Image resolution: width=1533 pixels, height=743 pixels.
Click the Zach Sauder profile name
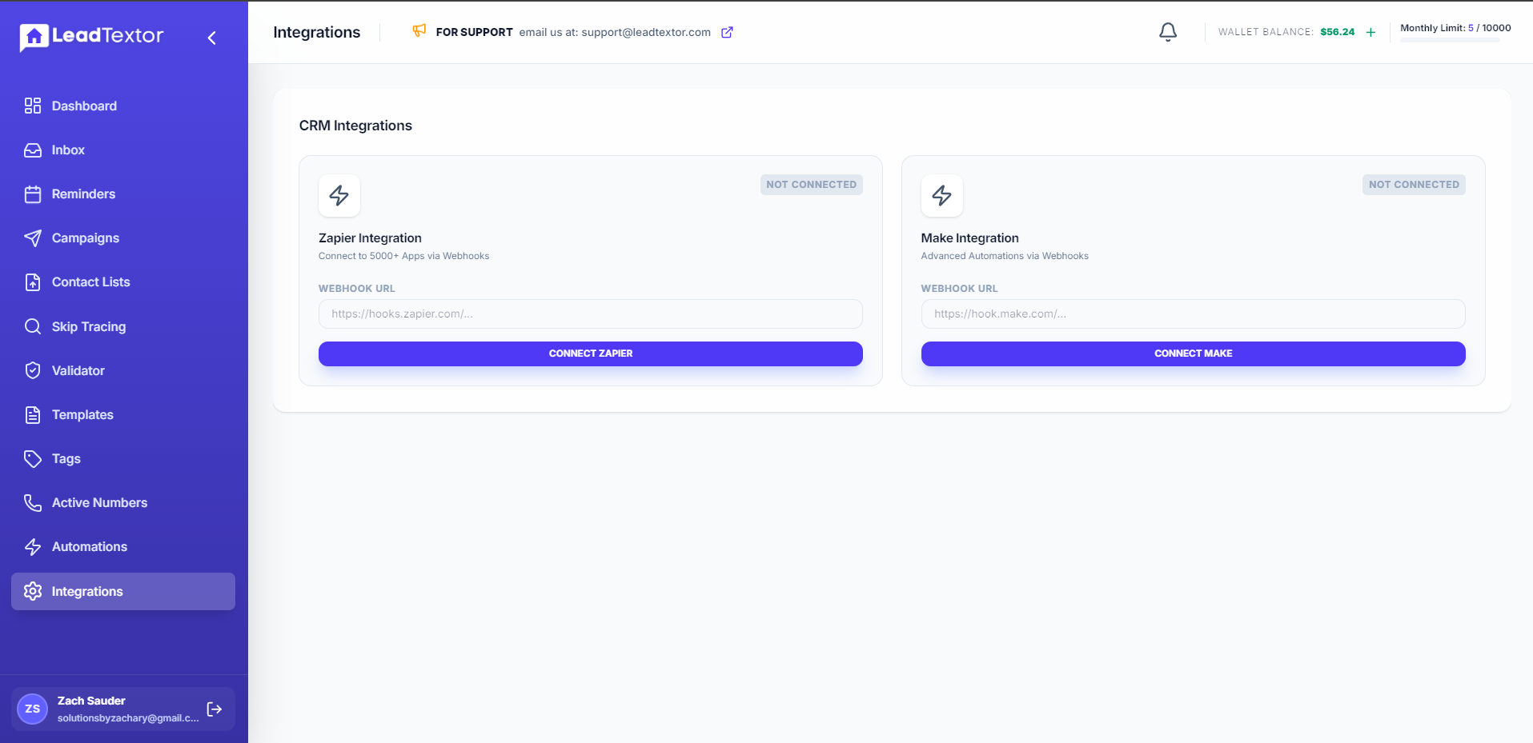(91, 701)
